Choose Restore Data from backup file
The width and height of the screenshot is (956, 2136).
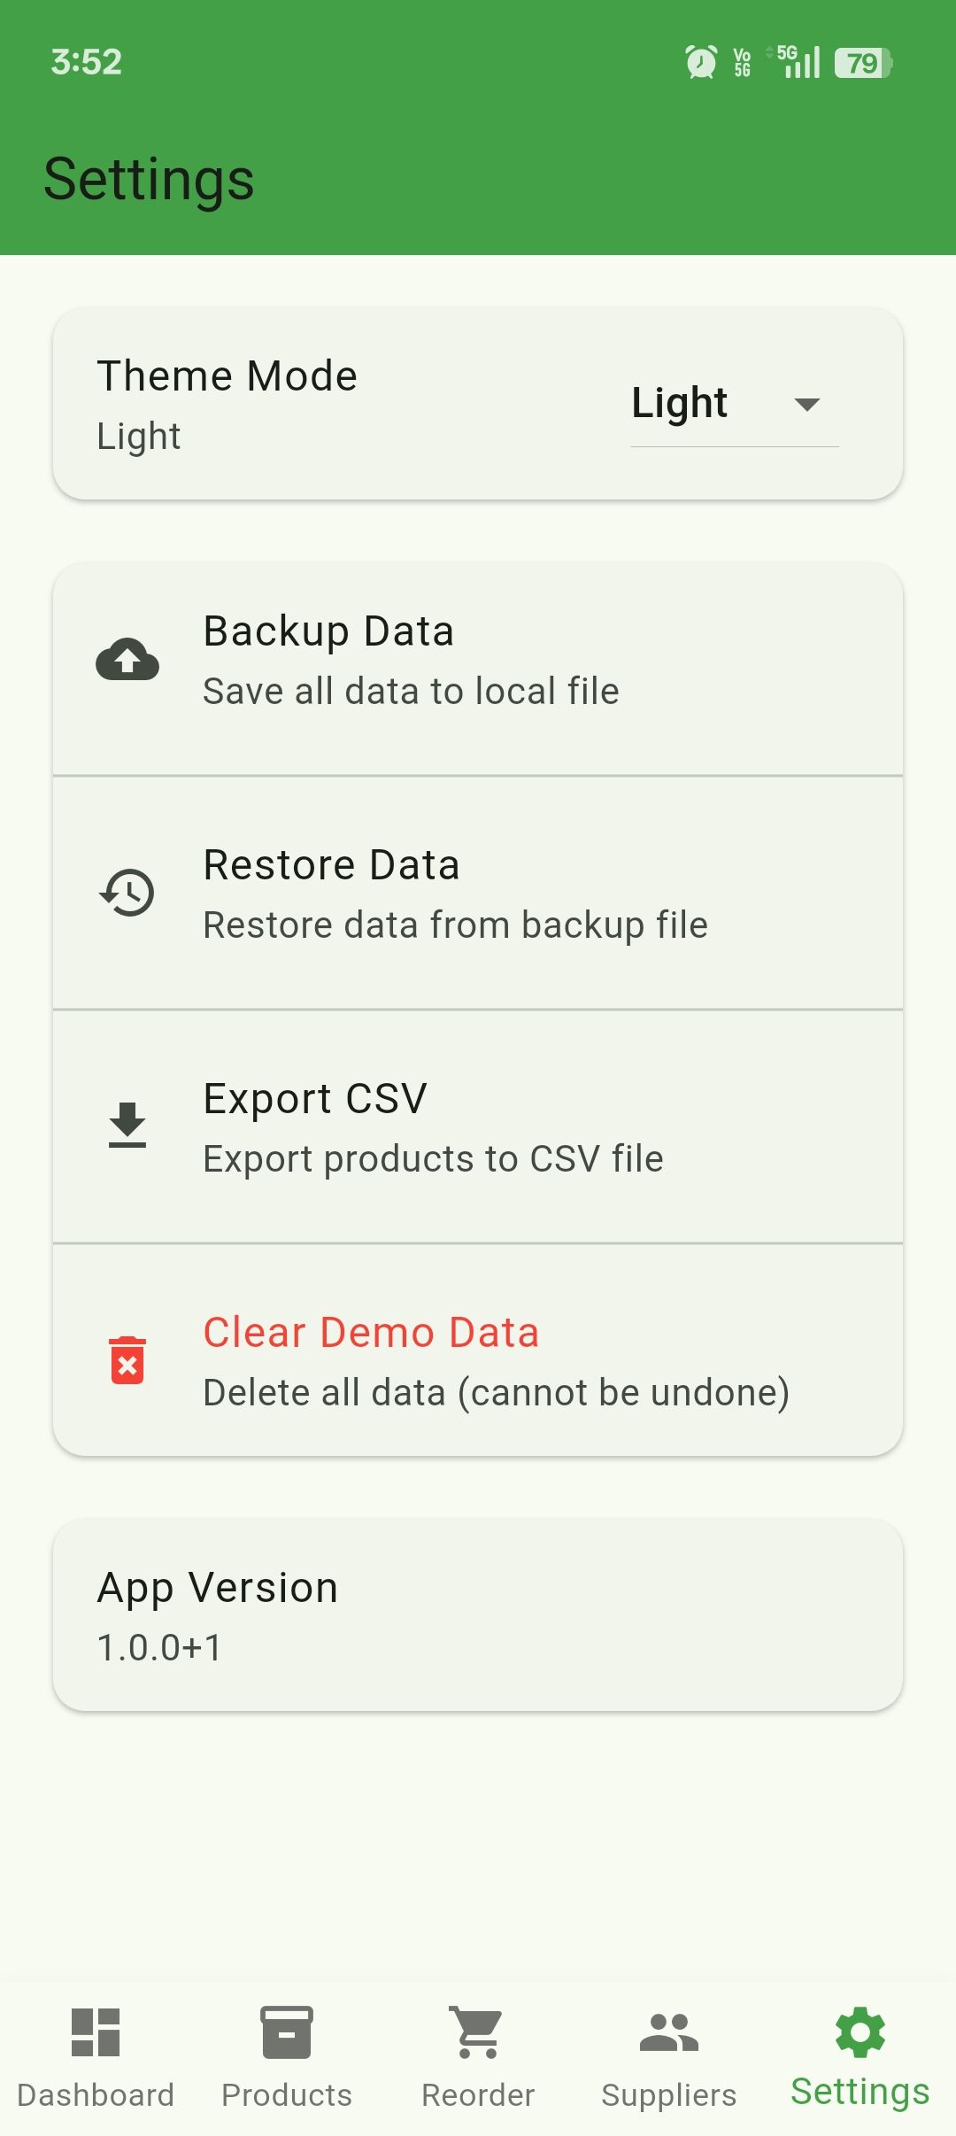pyautogui.click(x=455, y=925)
